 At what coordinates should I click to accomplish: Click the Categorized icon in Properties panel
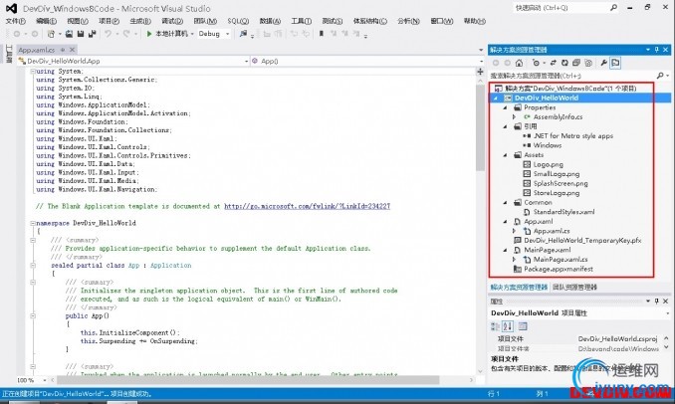click(495, 326)
